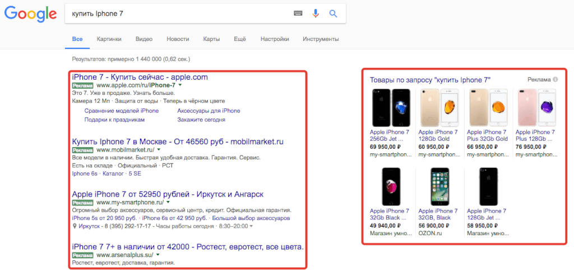Click iPhone 6s от 42 950 руб. link
Screen dimensions: 574x270
point(175,218)
